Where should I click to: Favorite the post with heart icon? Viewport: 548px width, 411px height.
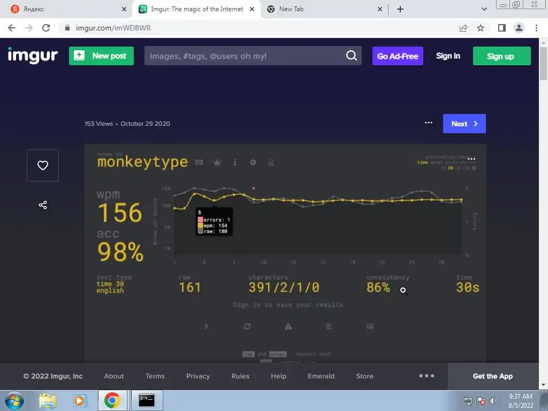(x=43, y=165)
